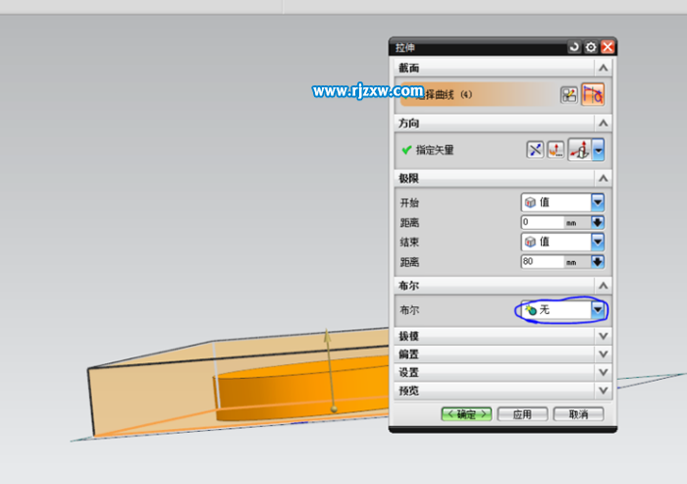Image resolution: width=687 pixels, height=484 pixels.
Task: Click the 取消 button
Action: coord(578,414)
